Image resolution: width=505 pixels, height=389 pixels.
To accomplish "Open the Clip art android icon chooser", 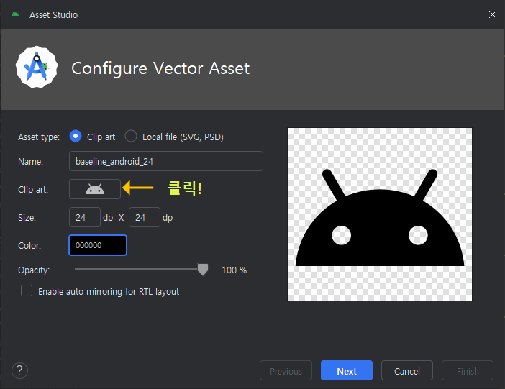I will point(95,189).
